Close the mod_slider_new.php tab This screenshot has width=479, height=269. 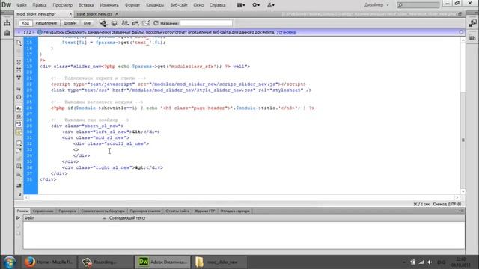(70, 14)
